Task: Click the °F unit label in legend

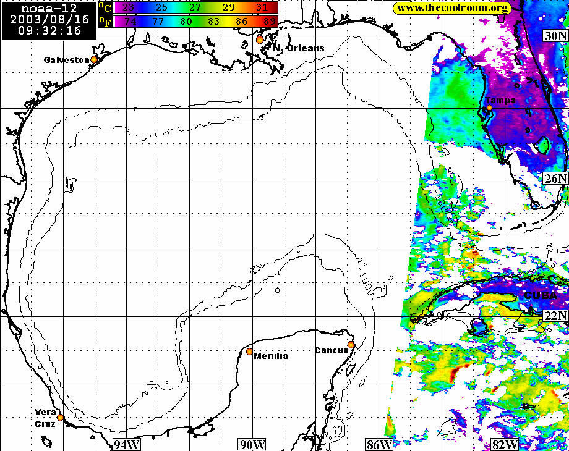Action: tap(105, 22)
